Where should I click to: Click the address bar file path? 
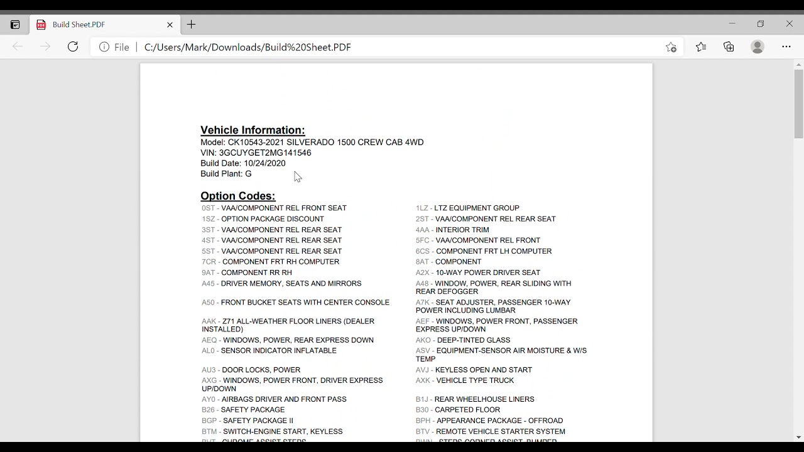pyautogui.click(x=247, y=47)
